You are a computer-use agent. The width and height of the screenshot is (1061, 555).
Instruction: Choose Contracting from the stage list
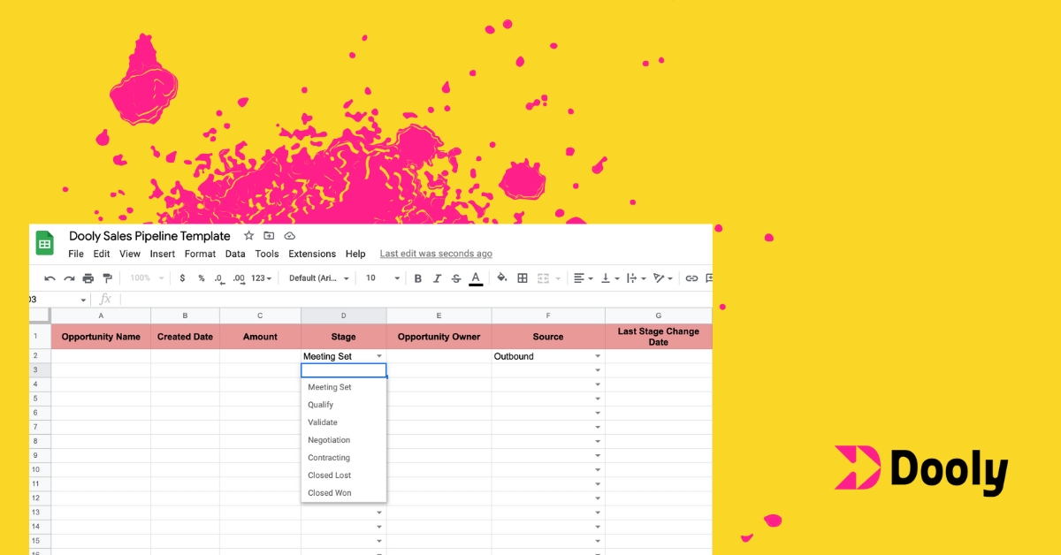[344, 458]
